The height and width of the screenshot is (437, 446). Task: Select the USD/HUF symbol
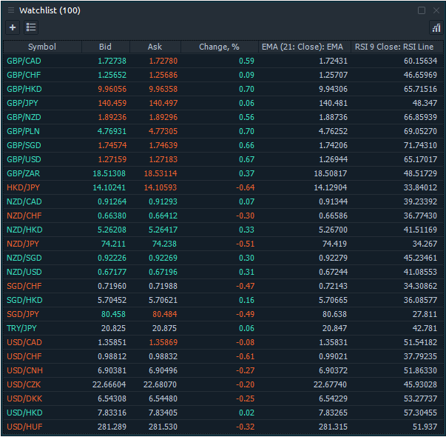tap(24, 427)
